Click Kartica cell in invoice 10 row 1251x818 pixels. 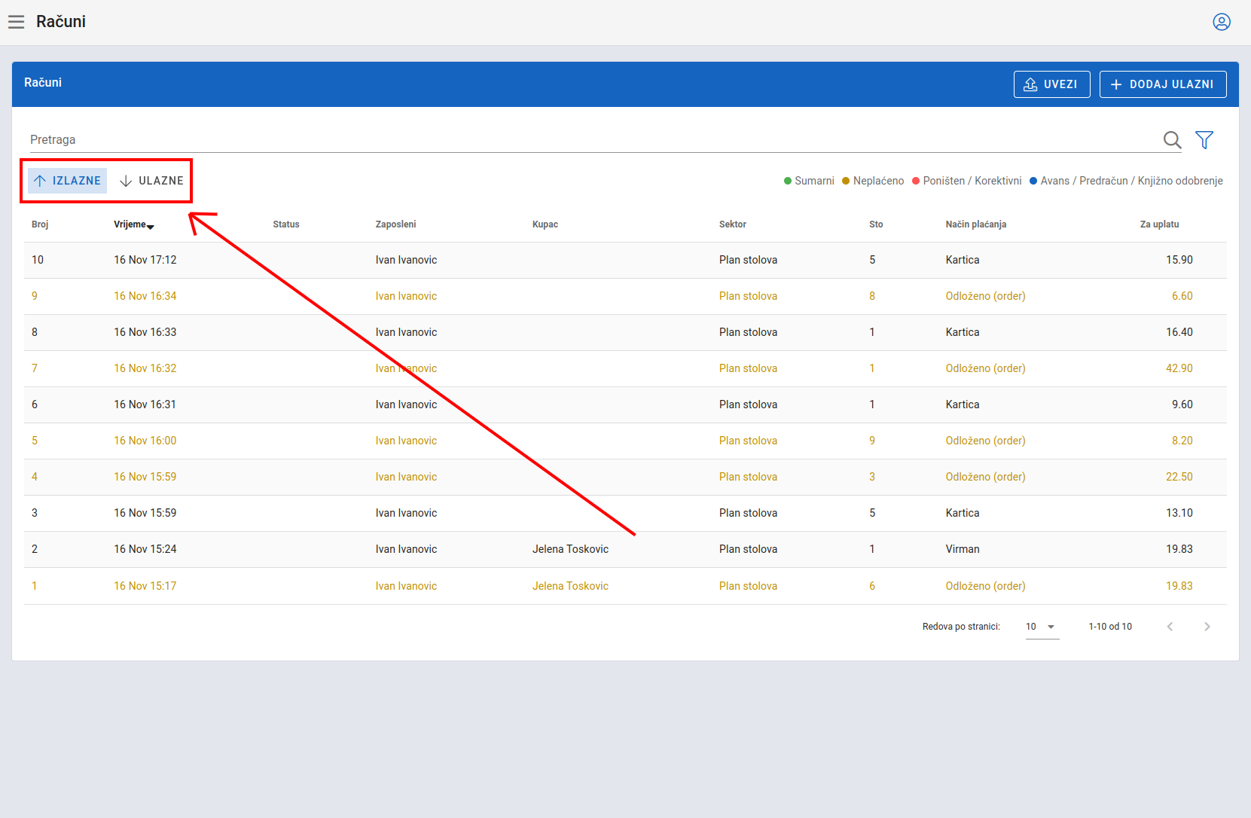click(963, 260)
